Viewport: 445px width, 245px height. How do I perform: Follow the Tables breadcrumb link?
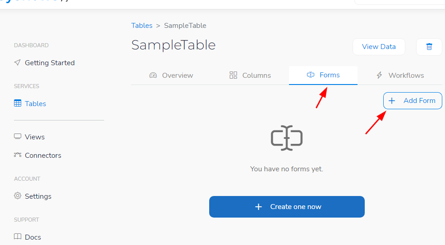click(142, 26)
